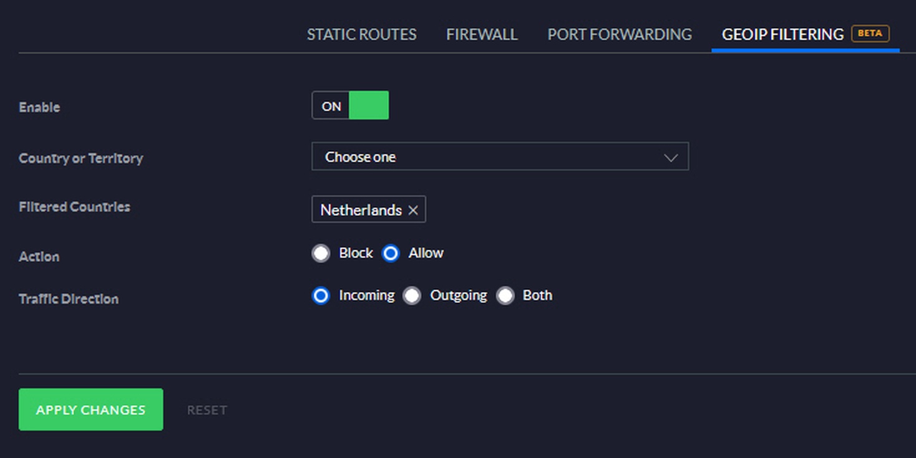Select the Allow action radio button
916x458 pixels.
click(x=391, y=254)
